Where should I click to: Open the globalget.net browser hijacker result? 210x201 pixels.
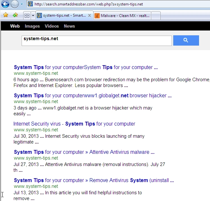pos(93,96)
